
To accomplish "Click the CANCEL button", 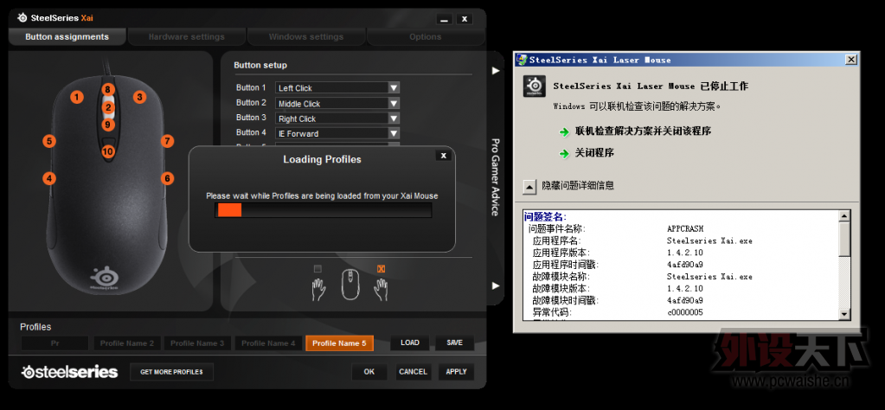I will point(413,372).
